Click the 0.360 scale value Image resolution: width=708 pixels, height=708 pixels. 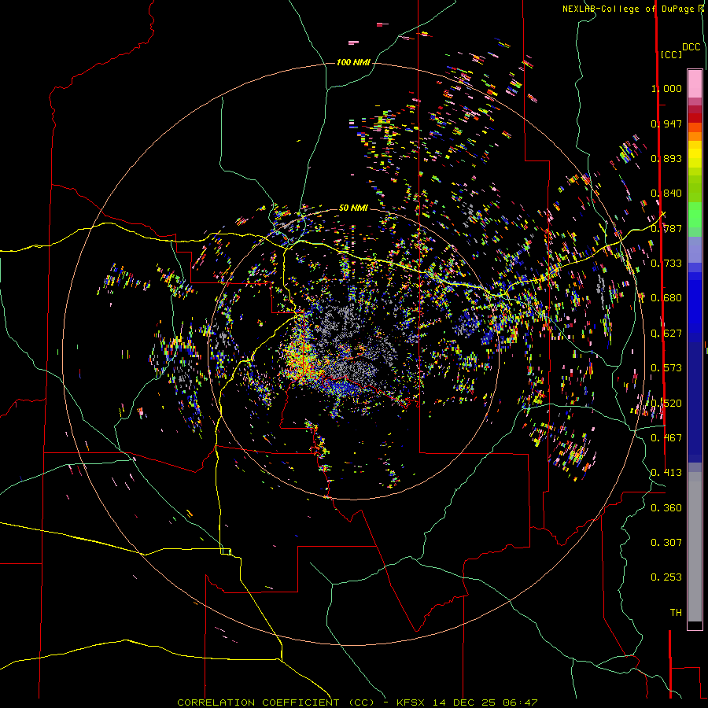[666, 508]
